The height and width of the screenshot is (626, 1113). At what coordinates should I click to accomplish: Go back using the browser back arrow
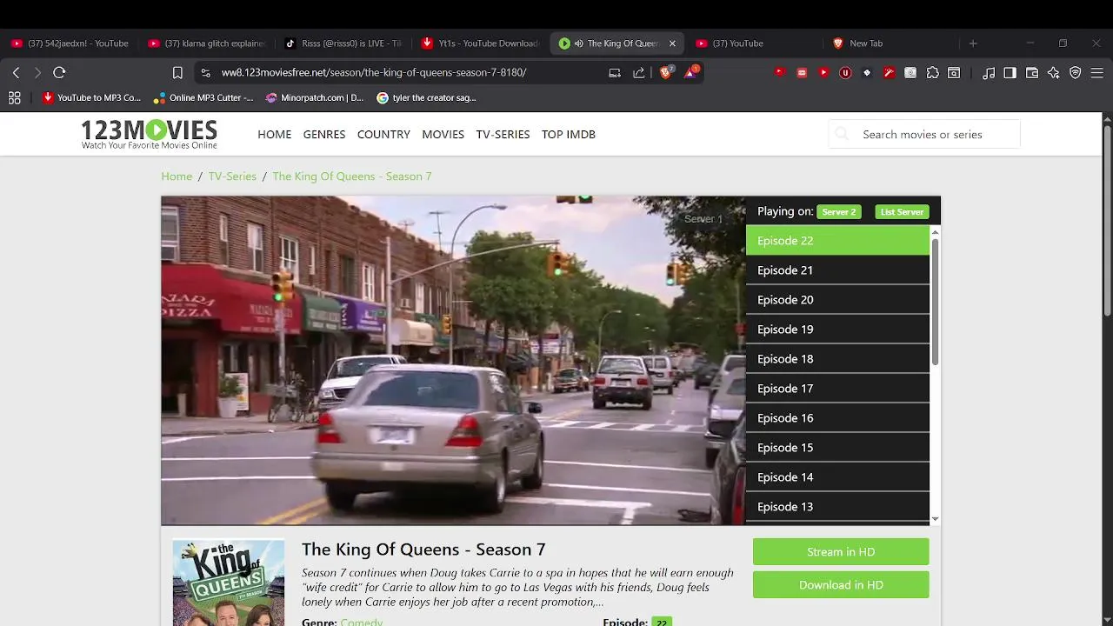point(16,72)
